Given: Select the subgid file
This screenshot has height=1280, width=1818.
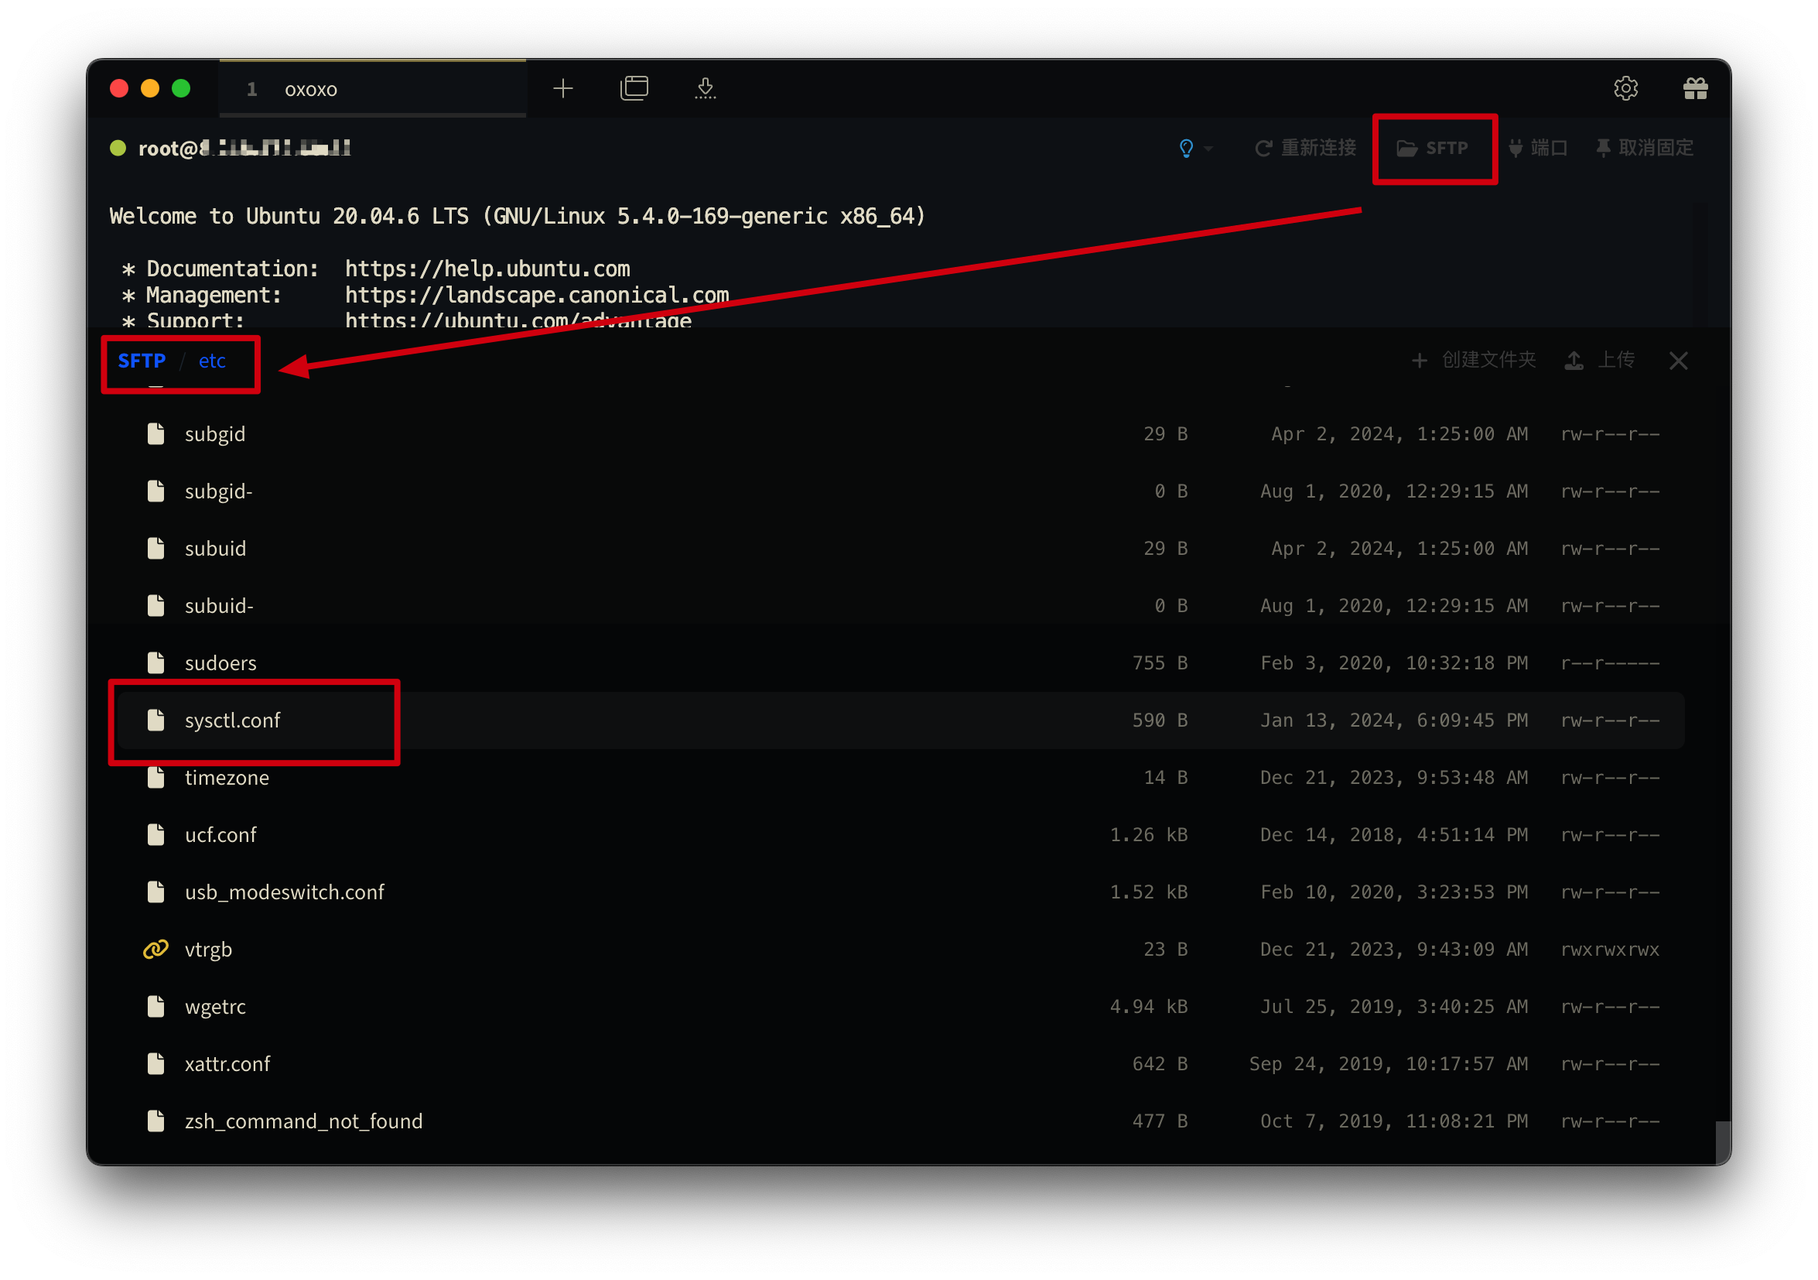Looking at the screenshot, I should 900,434.
